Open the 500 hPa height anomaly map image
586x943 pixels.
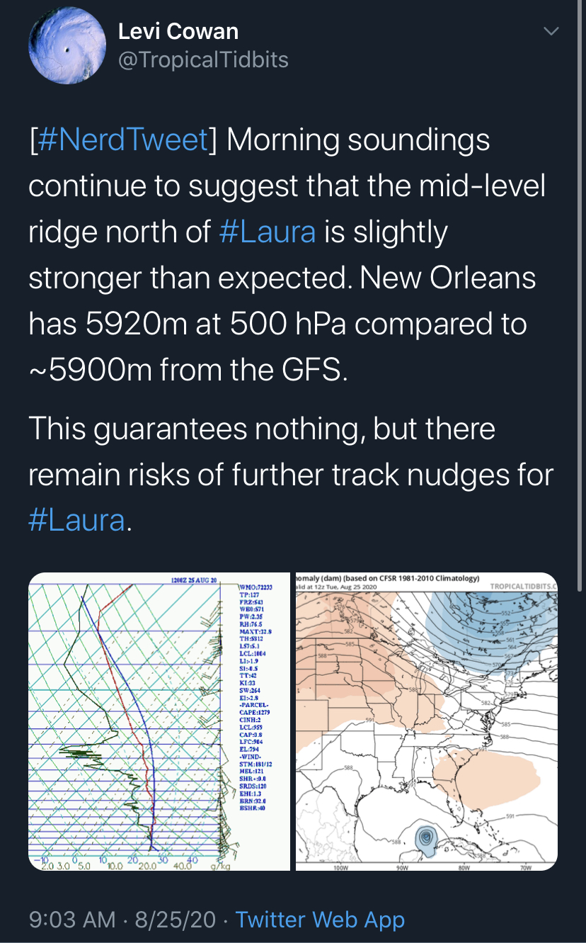point(426,721)
